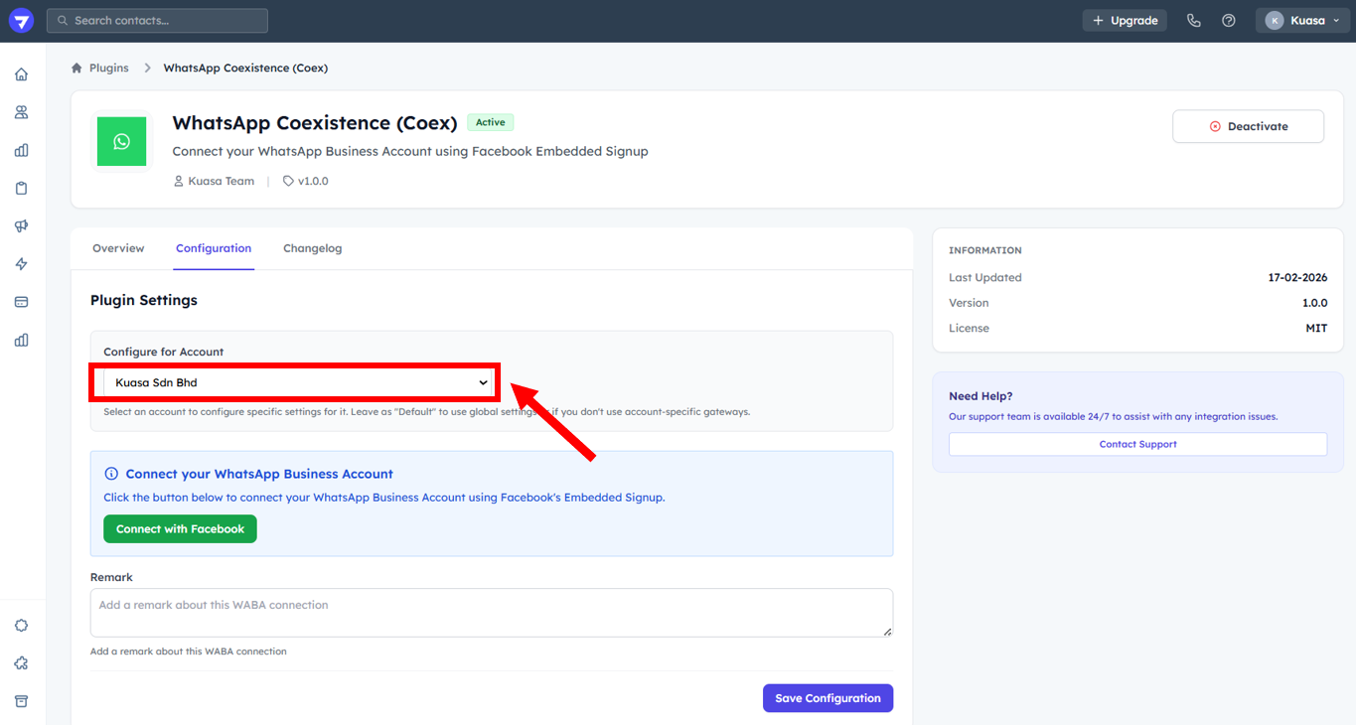Switch to the Changelog tab
The width and height of the screenshot is (1356, 725).
pos(312,248)
